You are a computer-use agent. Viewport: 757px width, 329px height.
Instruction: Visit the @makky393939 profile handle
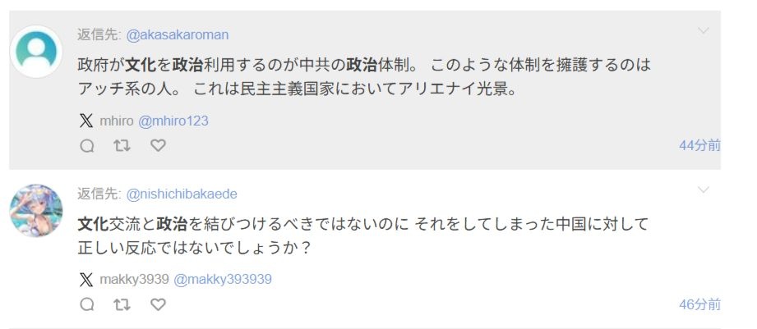pyautogui.click(x=222, y=279)
